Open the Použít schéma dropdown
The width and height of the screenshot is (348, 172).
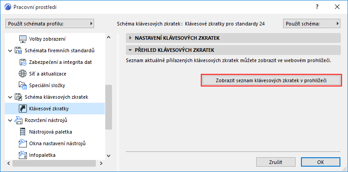312,24
